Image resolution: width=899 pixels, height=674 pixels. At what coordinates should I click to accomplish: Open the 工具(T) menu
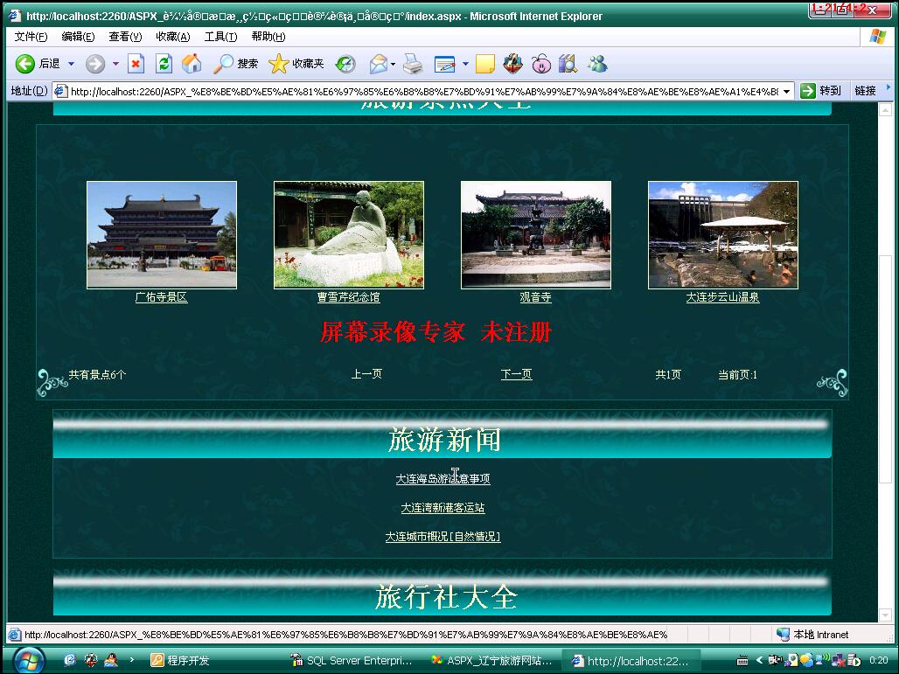pos(220,37)
